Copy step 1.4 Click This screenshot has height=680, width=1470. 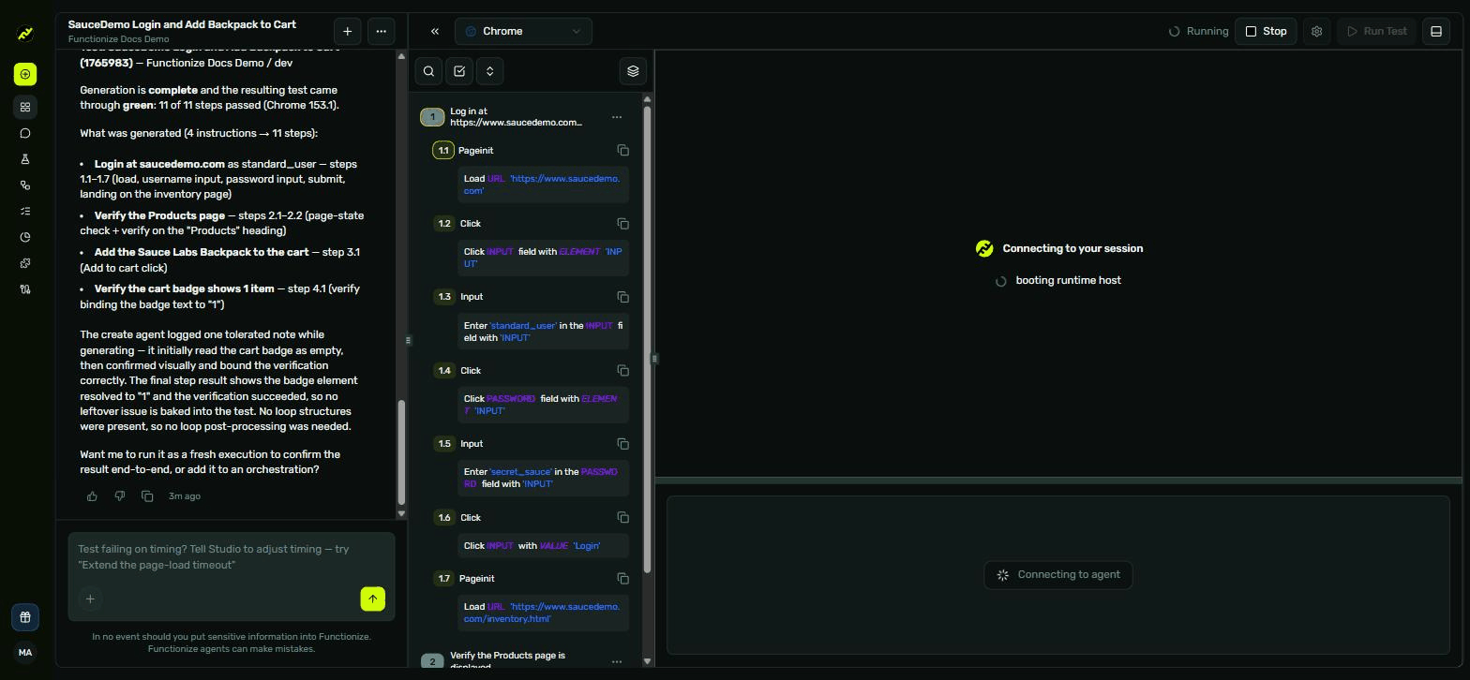tap(622, 371)
